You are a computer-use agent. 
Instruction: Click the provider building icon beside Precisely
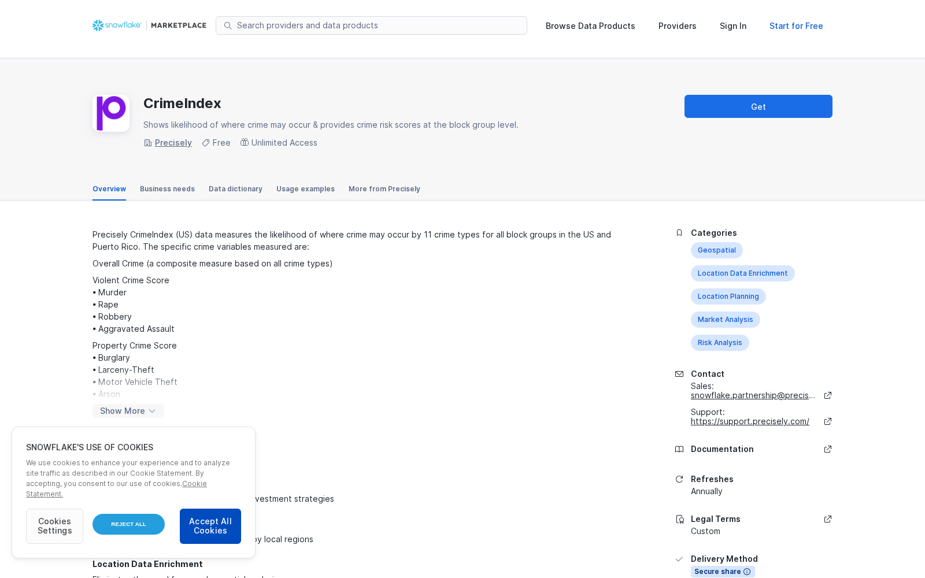coord(148,143)
